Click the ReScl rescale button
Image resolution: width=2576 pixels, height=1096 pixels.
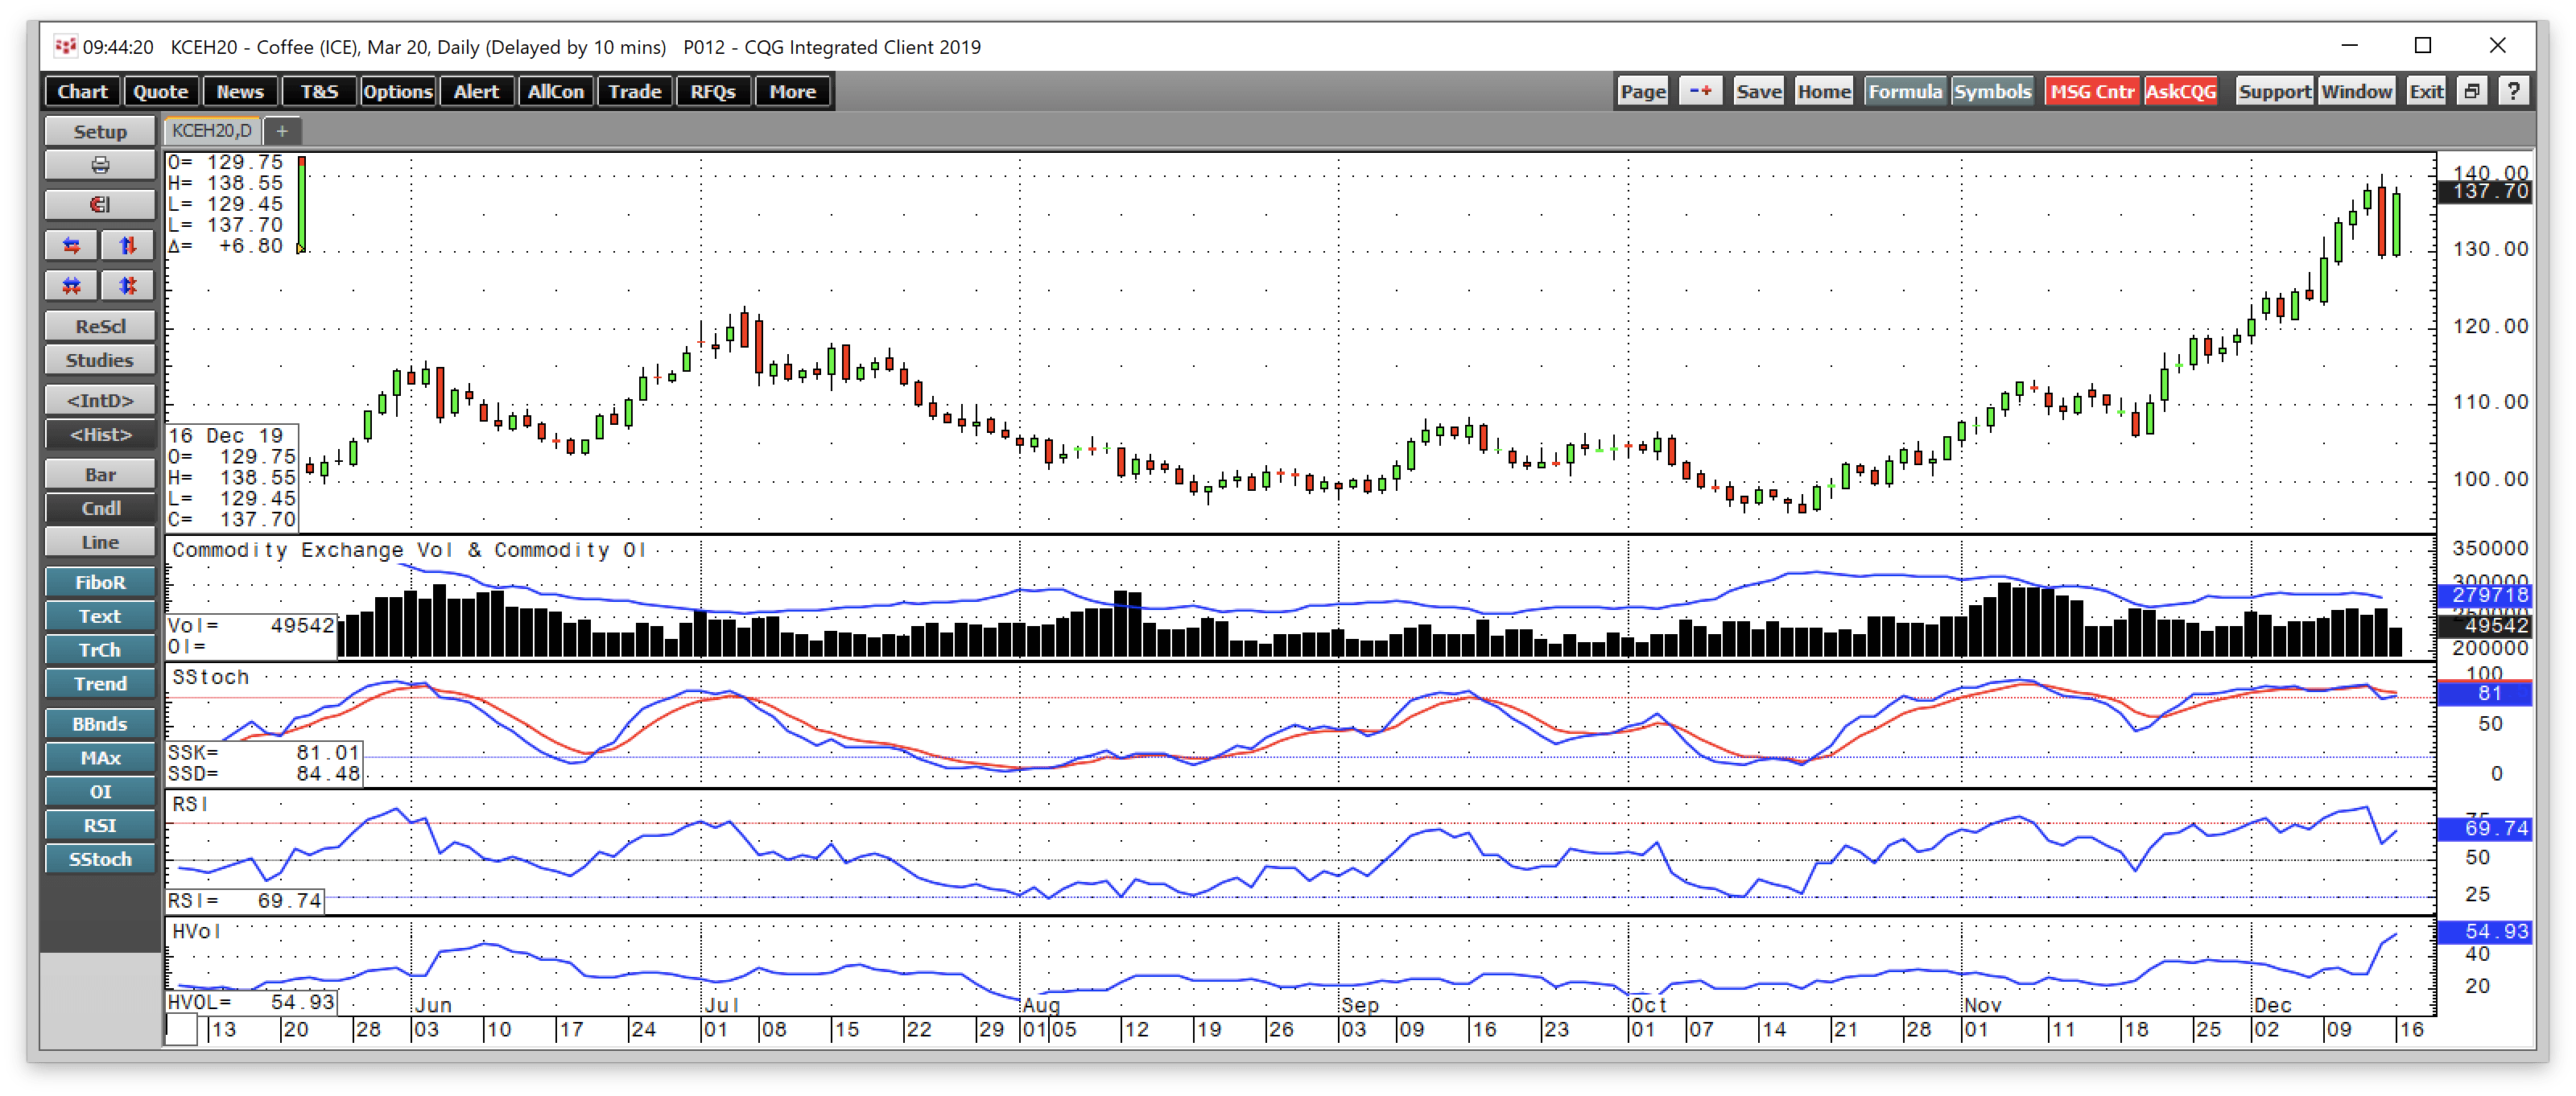pyautogui.click(x=100, y=326)
